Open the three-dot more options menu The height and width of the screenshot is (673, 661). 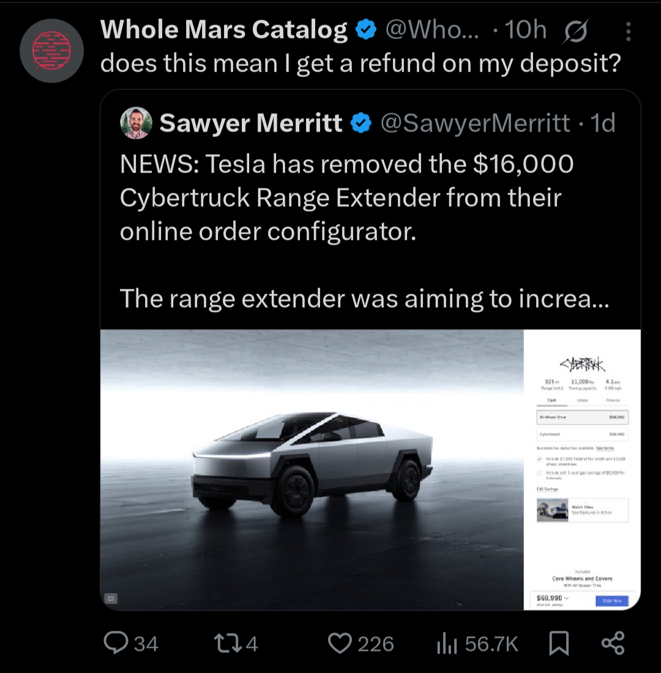click(628, 31)
